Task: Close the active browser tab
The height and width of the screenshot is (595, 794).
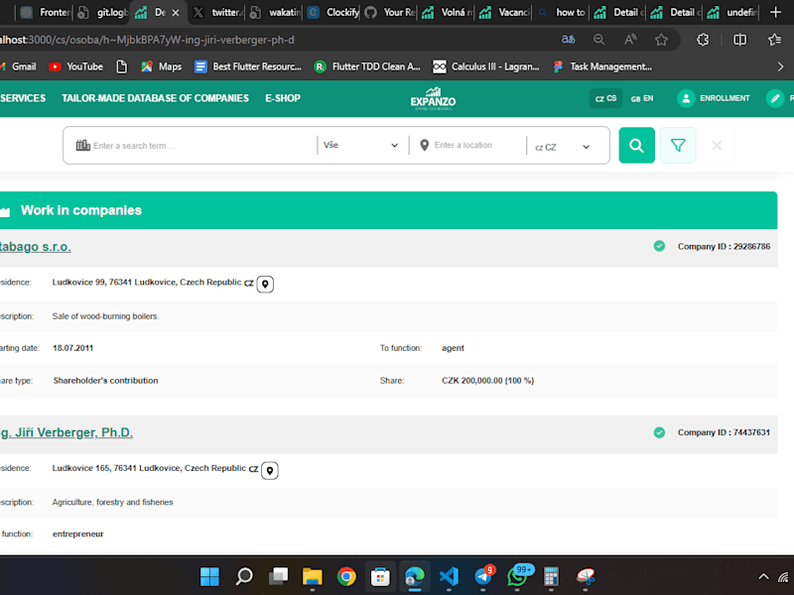Action: [x=176, y=13]
